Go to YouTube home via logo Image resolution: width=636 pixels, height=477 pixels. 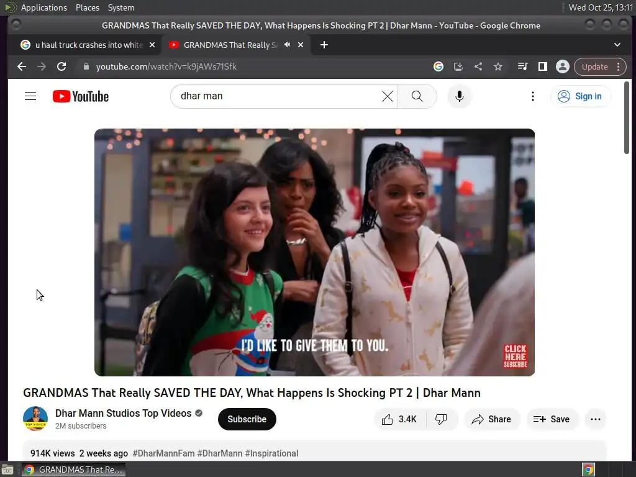pos(81,96)
